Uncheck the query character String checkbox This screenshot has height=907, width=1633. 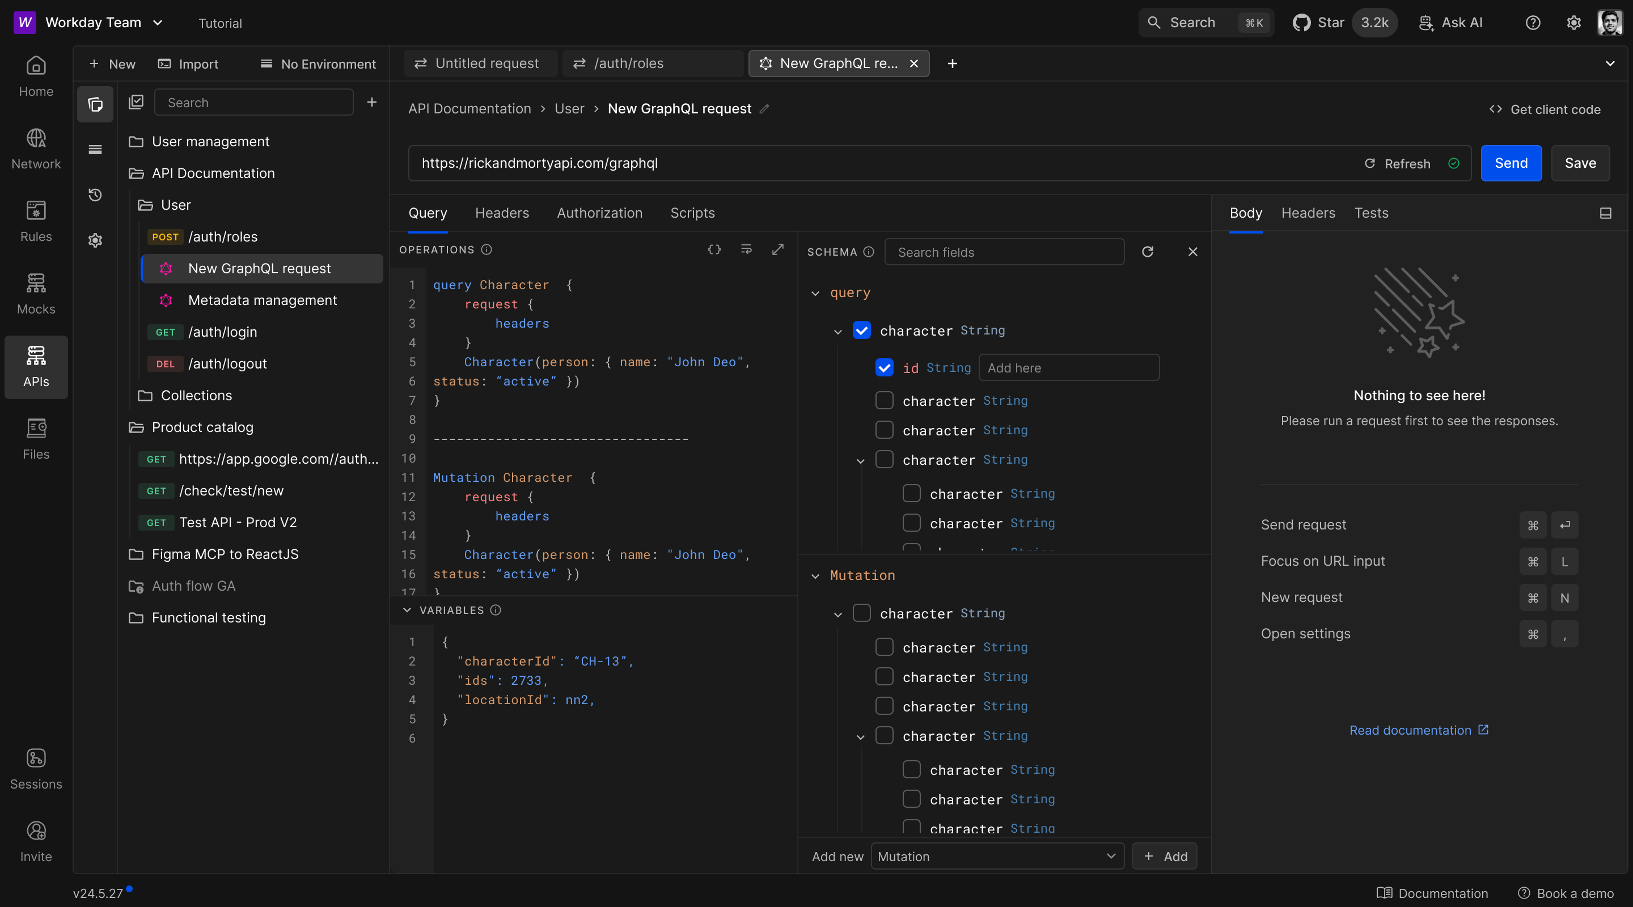pos(861,330)
